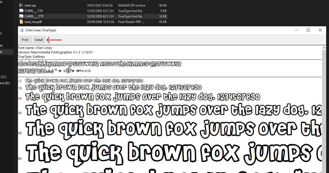Click the 12 point sample line
Screen dimensions: 329x173
(84, 81)
